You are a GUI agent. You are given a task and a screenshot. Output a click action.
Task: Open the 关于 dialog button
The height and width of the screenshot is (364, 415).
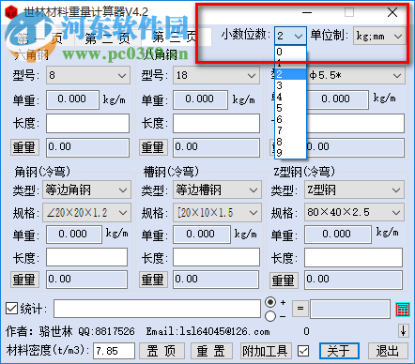coord(339,351)
